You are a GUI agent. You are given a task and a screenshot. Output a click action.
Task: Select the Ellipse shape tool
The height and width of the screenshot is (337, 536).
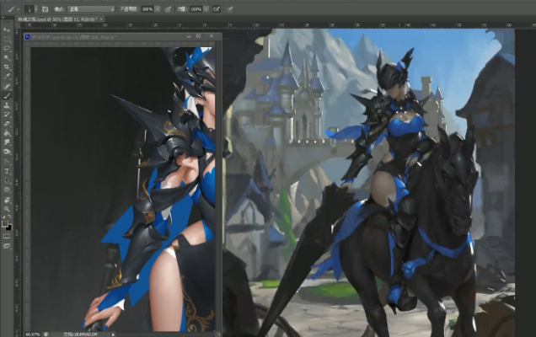point(7,190)
